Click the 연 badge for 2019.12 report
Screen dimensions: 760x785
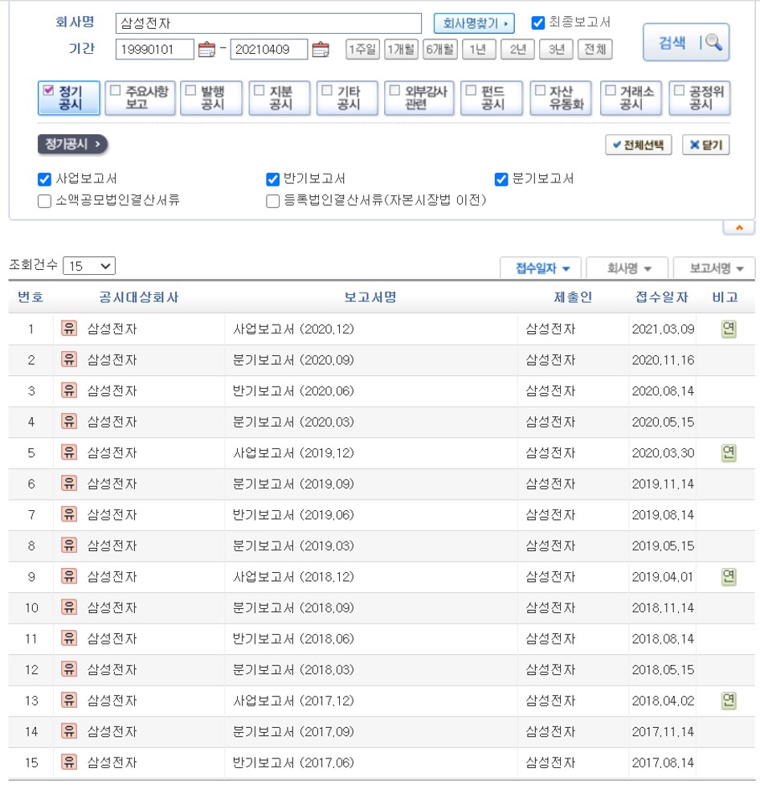[x=729, y=453]
